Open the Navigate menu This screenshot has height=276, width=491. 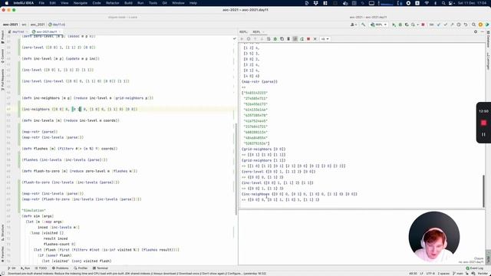pyautogui.click(x=80, y=3)
